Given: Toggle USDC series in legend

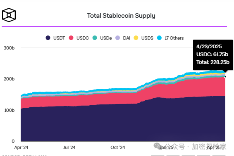Looking at the screenshot, I should (x=79, y=38).
